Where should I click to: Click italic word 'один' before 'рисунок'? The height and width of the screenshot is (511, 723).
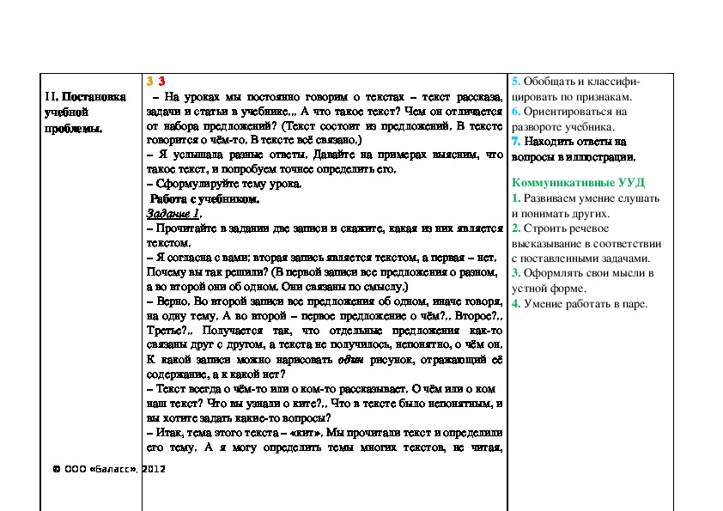click(350, 360)
